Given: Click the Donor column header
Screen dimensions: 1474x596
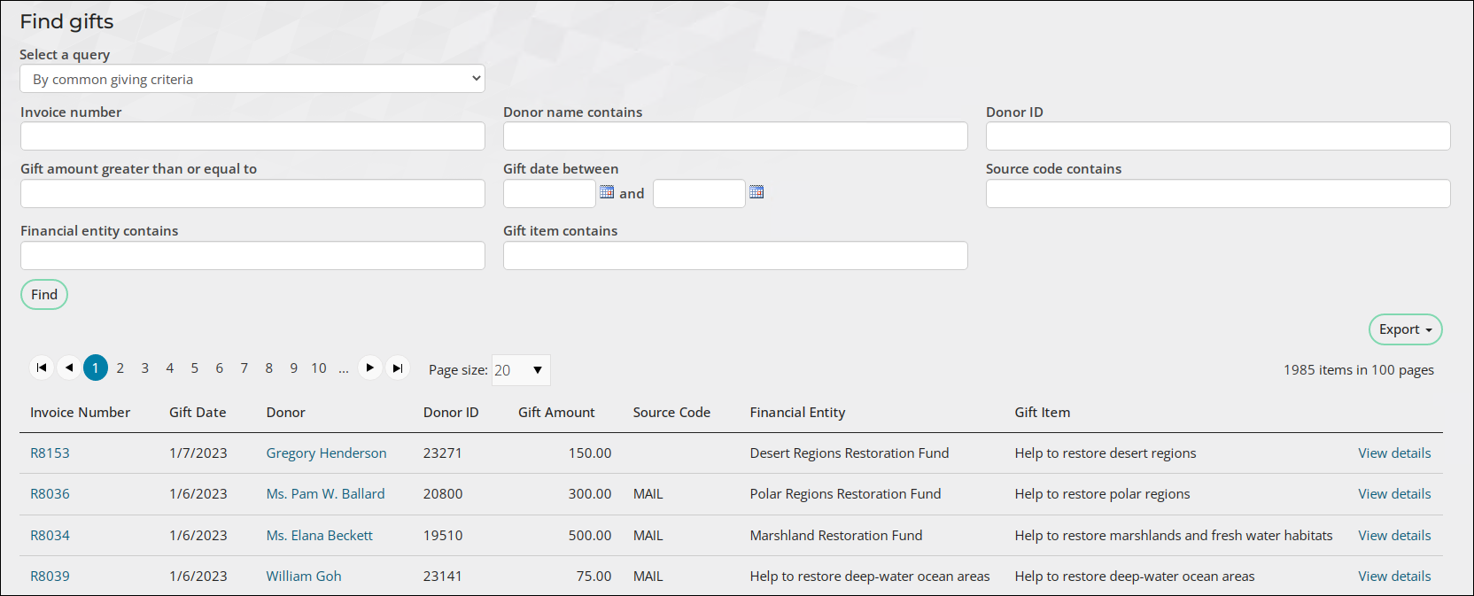Looking at the screenshot, I should point(285,413).
